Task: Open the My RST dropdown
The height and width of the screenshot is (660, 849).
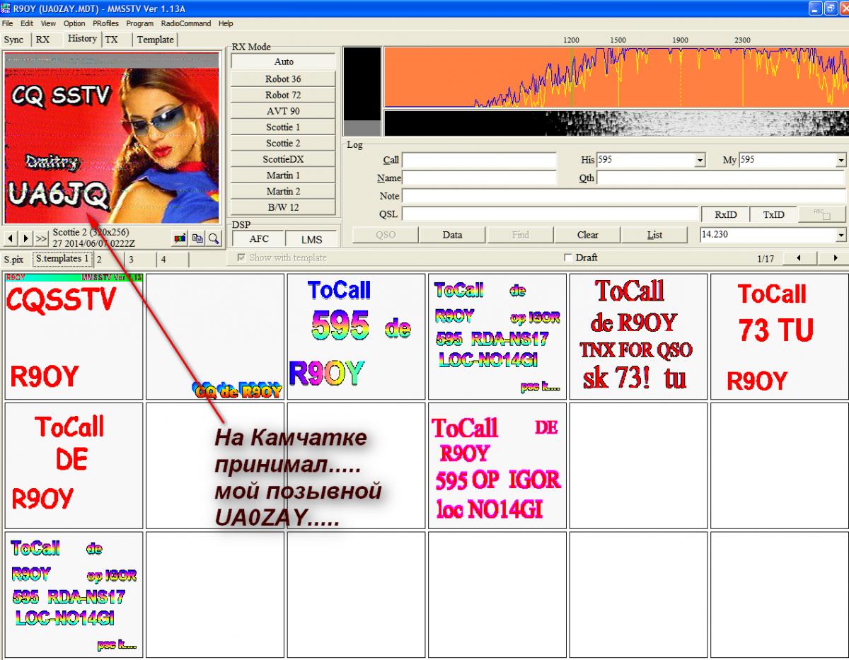Action: point(841,161)
